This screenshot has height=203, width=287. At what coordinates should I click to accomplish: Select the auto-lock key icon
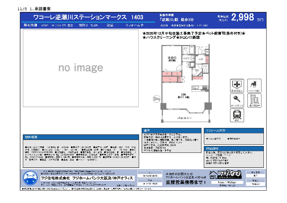(x=237, y=100)
